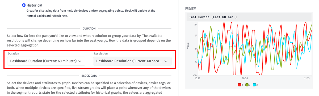Toggle the red x series legend swatch
Image resolution: width=319 pixels, height=96 pixels.
click(239, 85)
